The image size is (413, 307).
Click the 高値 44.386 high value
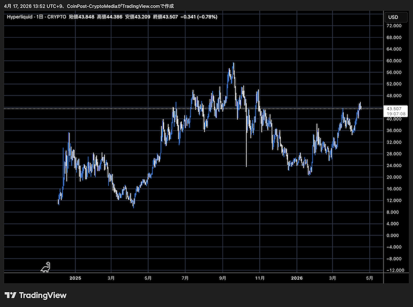[x=109, y=17]
